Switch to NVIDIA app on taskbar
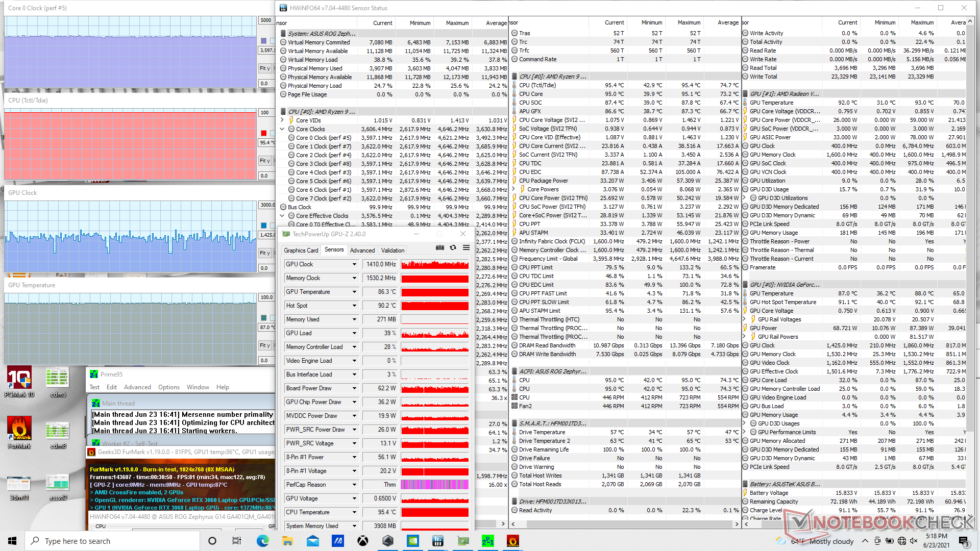 coord(413,541)
